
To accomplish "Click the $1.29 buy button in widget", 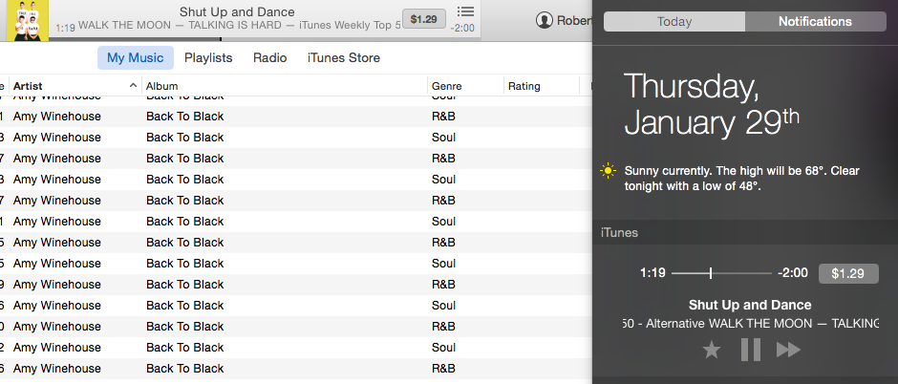I will (848, 273).
